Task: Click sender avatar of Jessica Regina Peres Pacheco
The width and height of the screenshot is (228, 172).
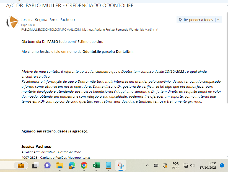Action: click(12, 22)
